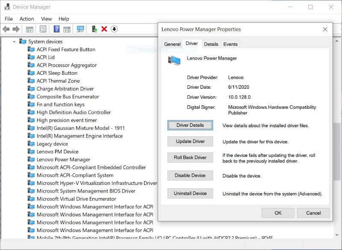The image size is (342, 250).
Task: Select ACPI Processor Aggregator
Action: pos(67,65)
